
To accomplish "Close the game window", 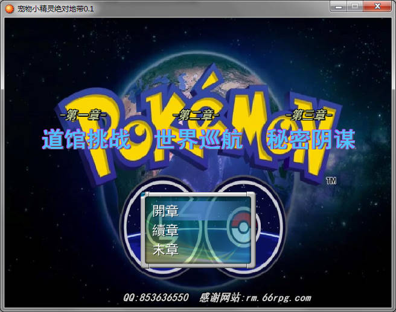I will point(377,6).
